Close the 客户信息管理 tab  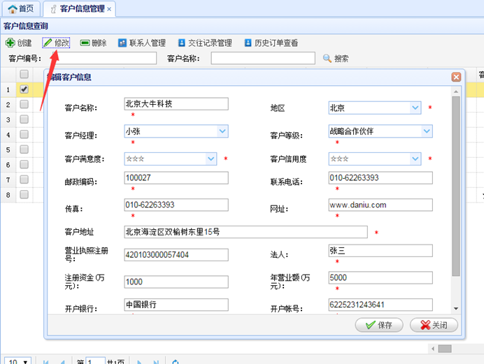[x=109, y=9]
